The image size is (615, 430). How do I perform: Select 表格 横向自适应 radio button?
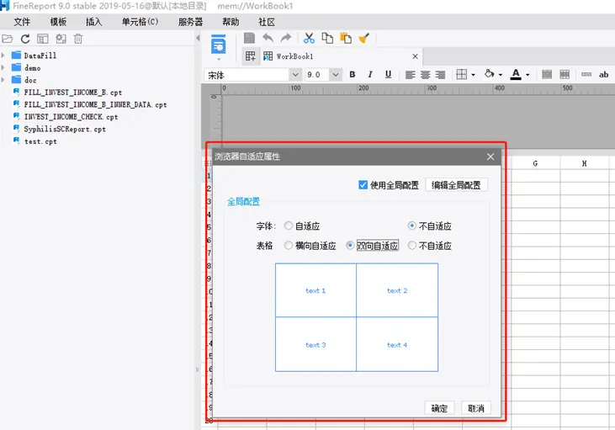click(289, 245)
